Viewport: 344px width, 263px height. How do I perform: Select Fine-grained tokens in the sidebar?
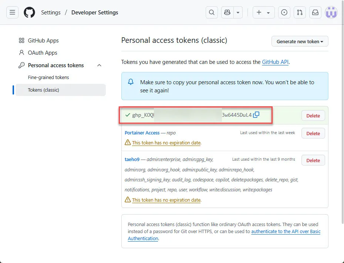(x=48, y=77)
